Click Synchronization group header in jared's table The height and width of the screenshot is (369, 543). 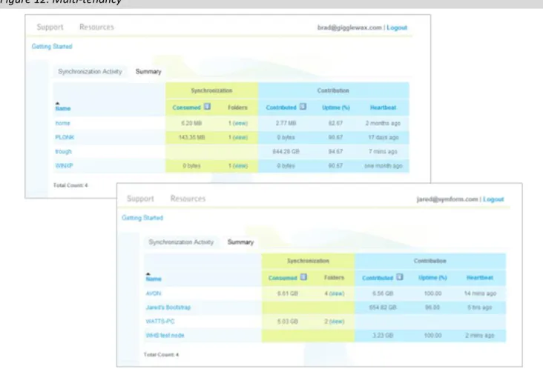[x=308, y=261]
